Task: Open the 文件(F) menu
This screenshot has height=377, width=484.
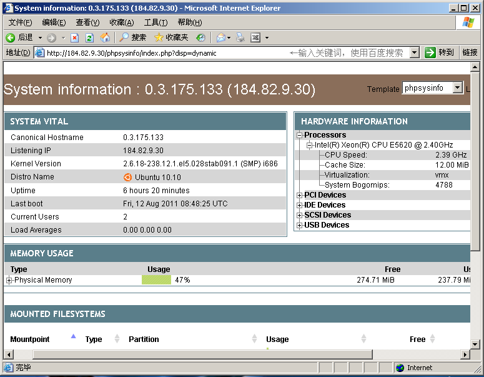Action: tap(21, 23)
